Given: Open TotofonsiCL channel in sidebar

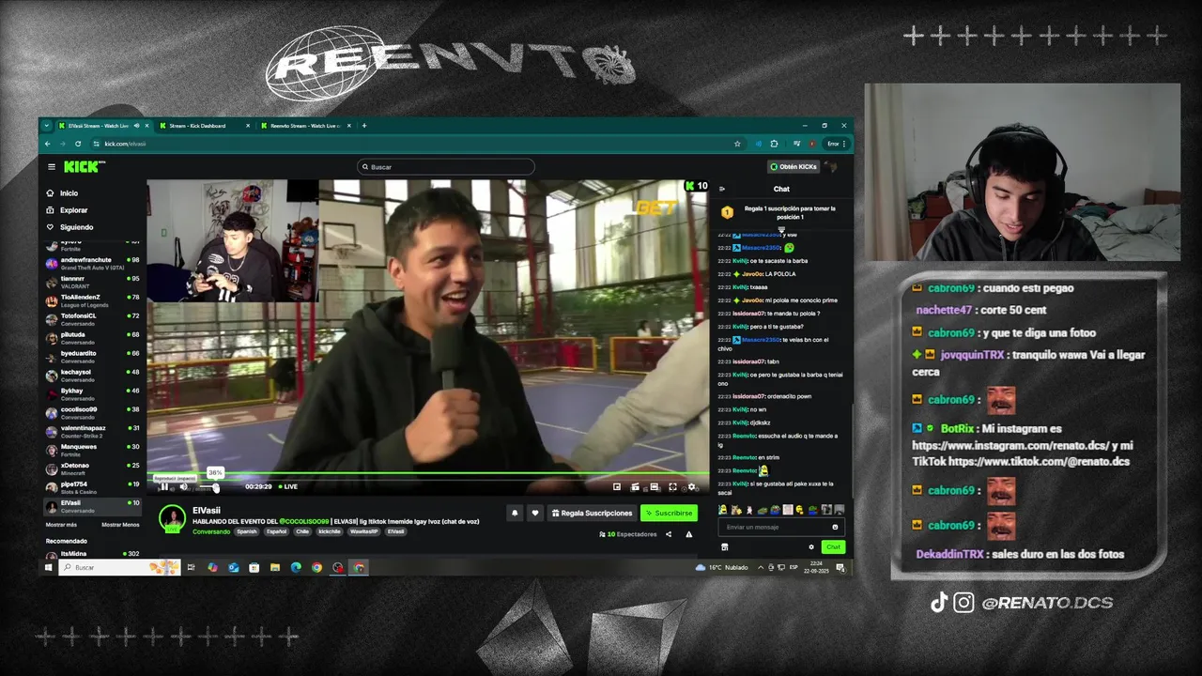Looking at the screenshot, I should click(92, 319).
